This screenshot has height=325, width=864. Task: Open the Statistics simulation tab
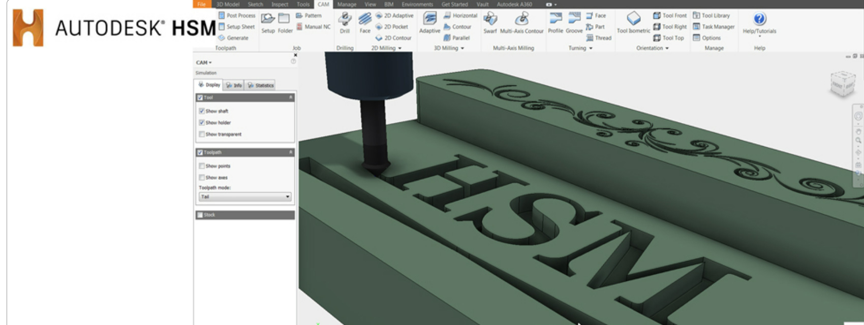point(261,85)
